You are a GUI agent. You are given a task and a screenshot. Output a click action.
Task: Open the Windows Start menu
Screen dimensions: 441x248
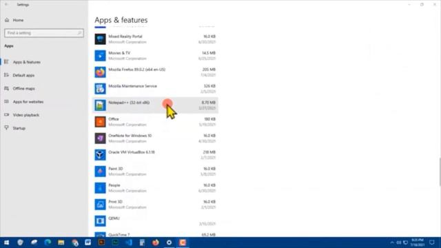6,242
